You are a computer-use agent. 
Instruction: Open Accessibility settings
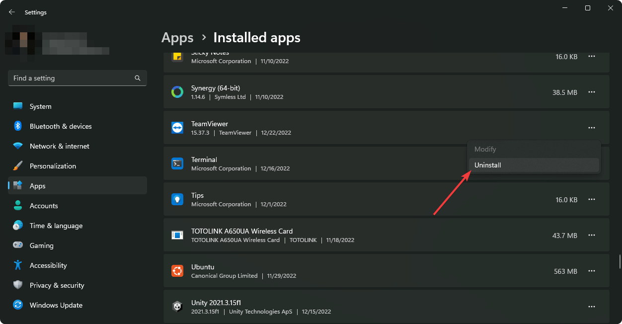[78, 265]
